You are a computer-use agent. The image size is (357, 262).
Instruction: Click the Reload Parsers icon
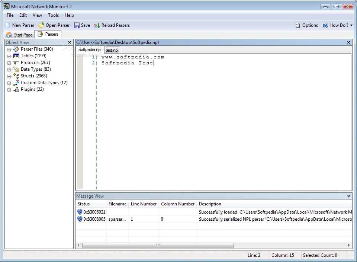click(x=97, y=25)
